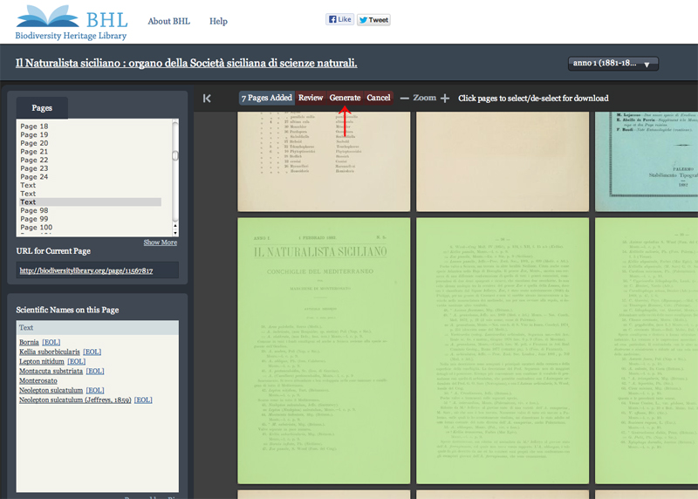Open the About BHL menu
Viewport: 698px width, 499px height.
(x=168, y=21)
